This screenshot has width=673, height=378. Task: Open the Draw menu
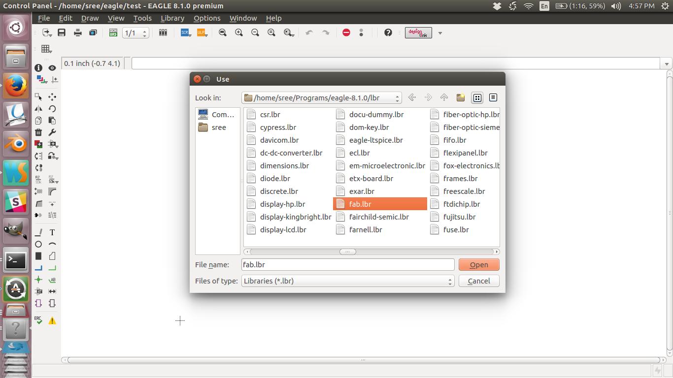click(x=90, y=18)
